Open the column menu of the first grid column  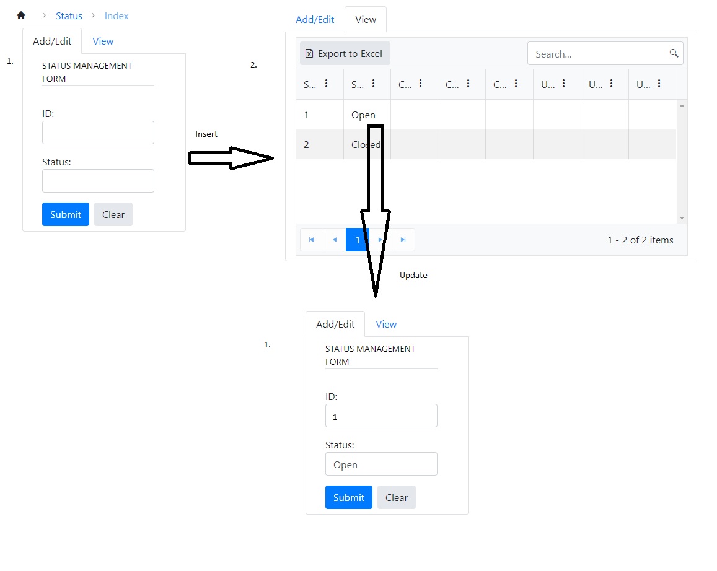(x=327, y=84)
